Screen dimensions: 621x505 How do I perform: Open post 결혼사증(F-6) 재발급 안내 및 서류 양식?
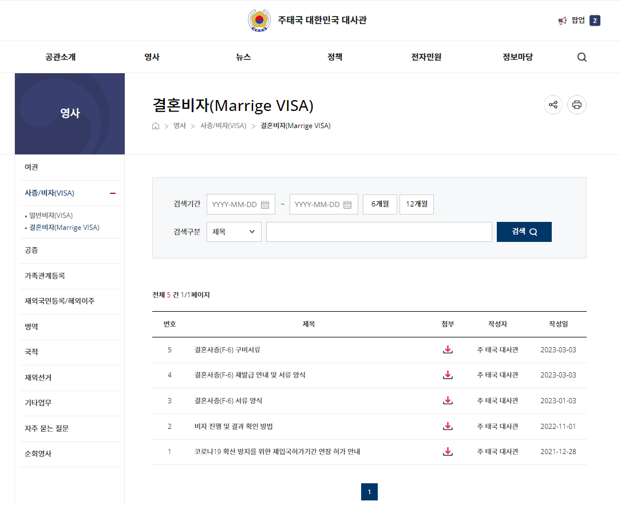250,375
